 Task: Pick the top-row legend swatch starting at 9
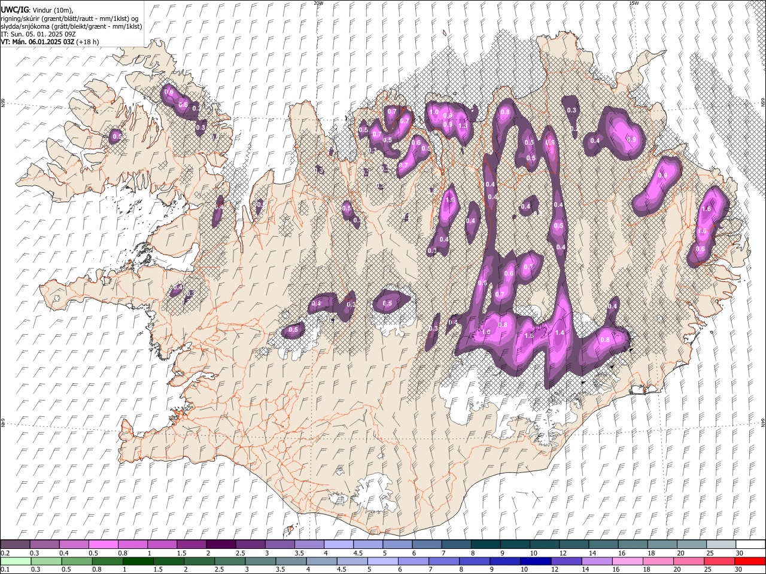click(x=515, y=544)
